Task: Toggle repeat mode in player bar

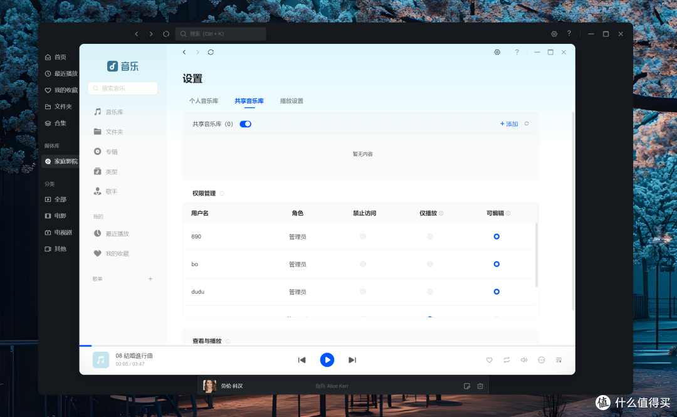Action: 506,360
